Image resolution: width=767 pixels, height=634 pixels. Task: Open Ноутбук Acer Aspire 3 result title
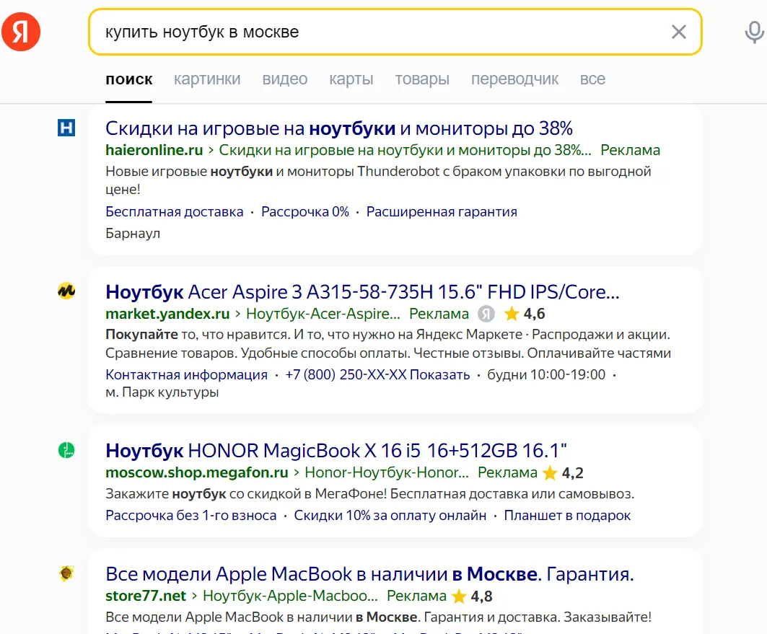pyautogui.click(x=362, y=292)
